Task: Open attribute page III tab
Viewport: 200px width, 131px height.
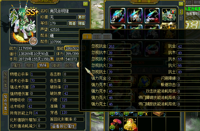Action: [x=107, y=37]
